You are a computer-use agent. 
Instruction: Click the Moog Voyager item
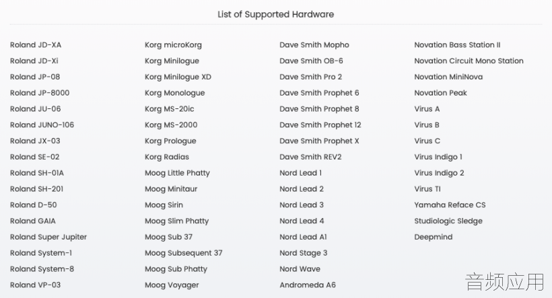(172, 285)
